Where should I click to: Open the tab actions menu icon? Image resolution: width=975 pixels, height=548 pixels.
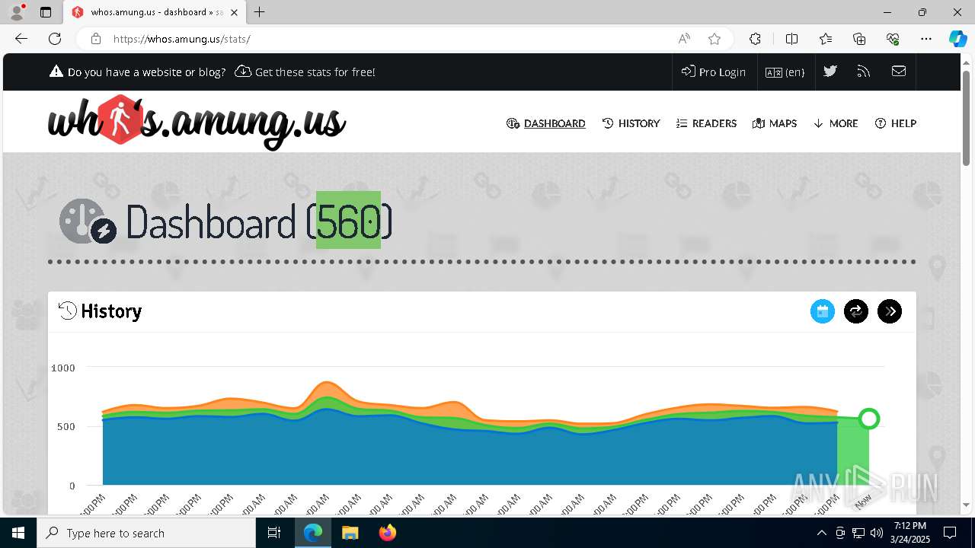[x=46, y=12]
